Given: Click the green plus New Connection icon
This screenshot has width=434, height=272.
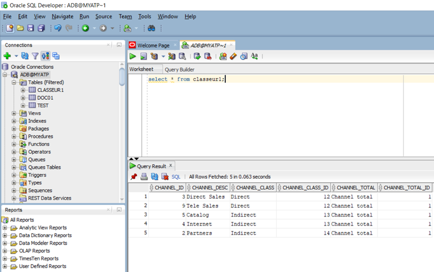Looking at the screenshot, I should [x=7, y=56].
